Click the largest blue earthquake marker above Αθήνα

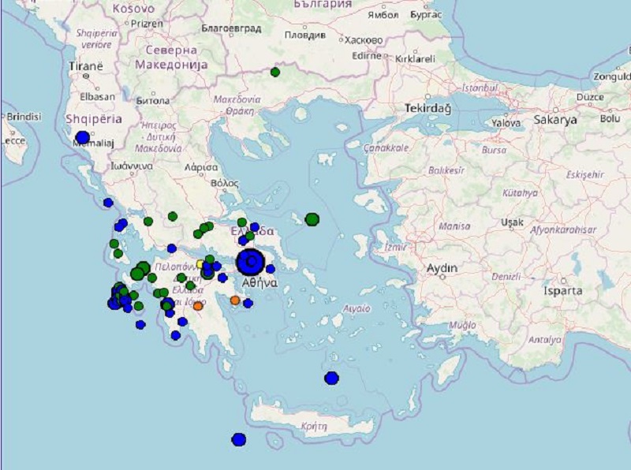251,261
